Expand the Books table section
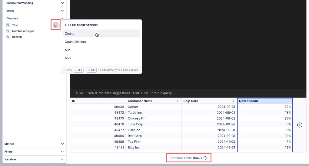The width and height of the screenshot is (309, 166). (x=62, y=11)
